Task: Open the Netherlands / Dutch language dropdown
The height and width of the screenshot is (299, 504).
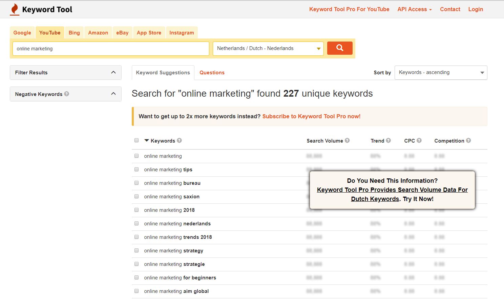Action: coord(268,48)
